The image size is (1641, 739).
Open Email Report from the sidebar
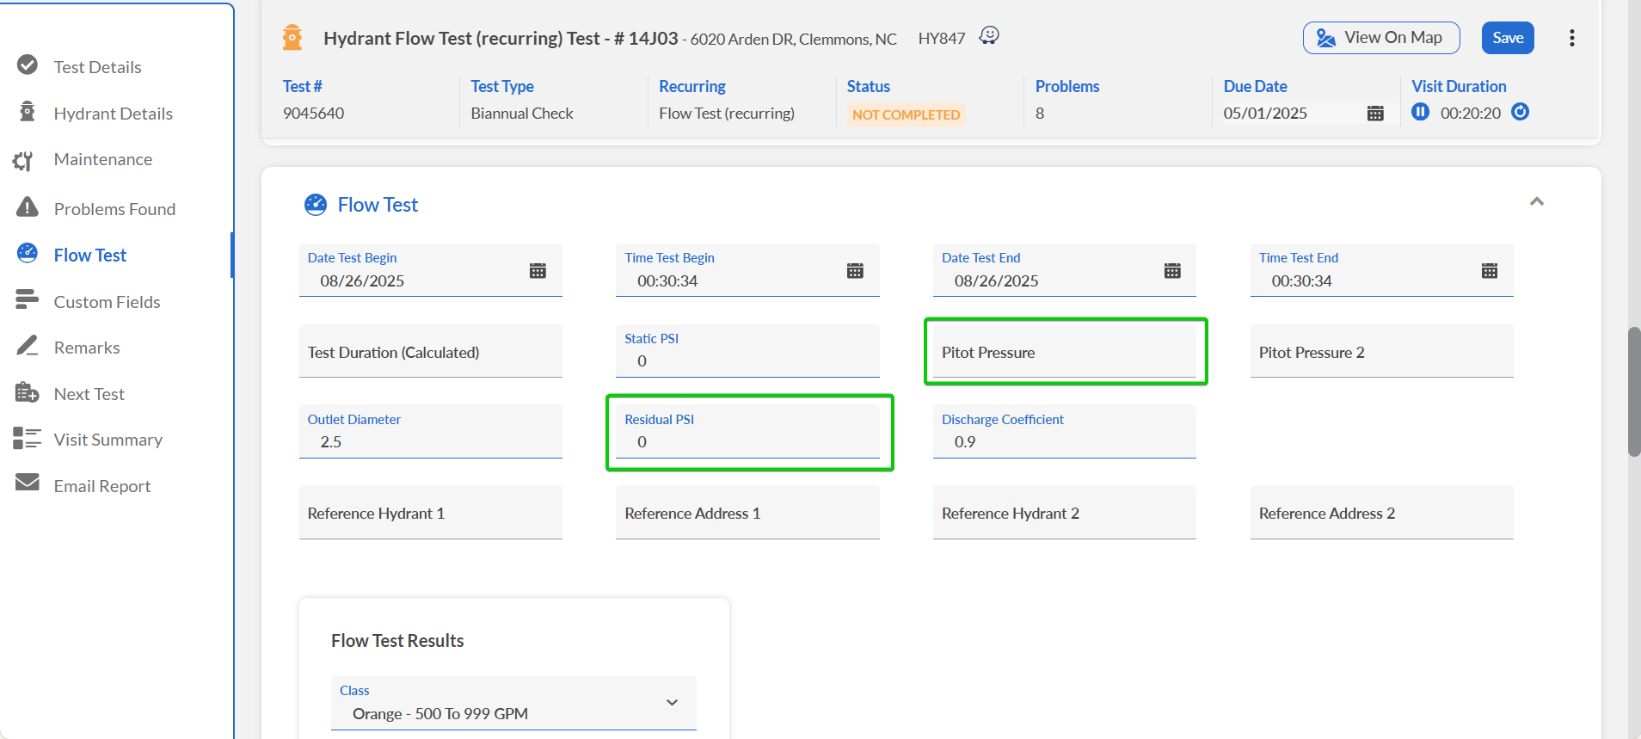tap(101, 486)
